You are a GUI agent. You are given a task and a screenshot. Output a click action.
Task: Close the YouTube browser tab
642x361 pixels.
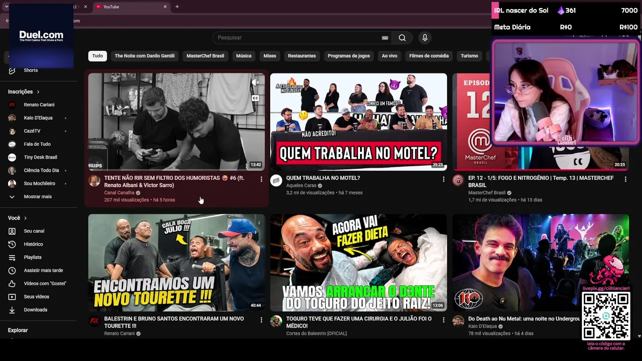coord(165,7)
